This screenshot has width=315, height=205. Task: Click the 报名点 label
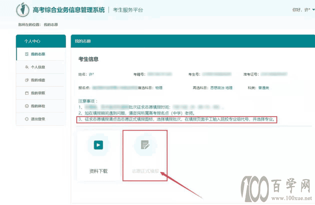tap(84, 88)
